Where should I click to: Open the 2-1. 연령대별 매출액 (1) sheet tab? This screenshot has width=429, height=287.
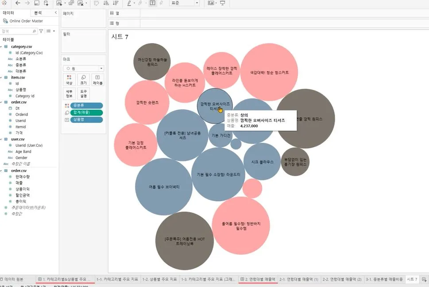pos(299,279)
